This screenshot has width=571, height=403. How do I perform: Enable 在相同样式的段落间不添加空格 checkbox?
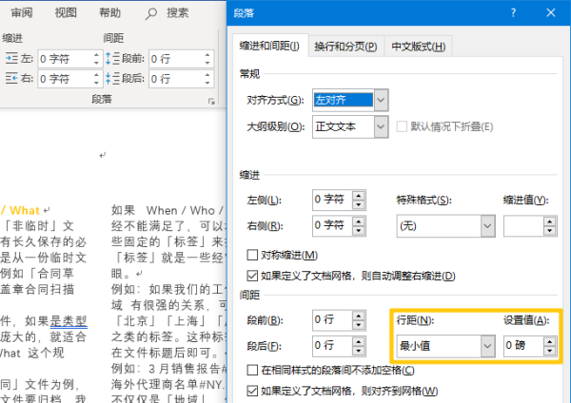pos(252,371)
